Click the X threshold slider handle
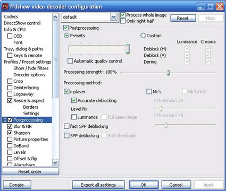The height and width of the screenshot is (191, 226). [161, 108]
